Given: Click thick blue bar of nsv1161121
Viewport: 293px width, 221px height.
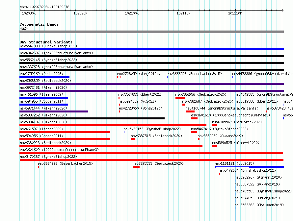Looking at the screenshot, I should tap(266, 167).
